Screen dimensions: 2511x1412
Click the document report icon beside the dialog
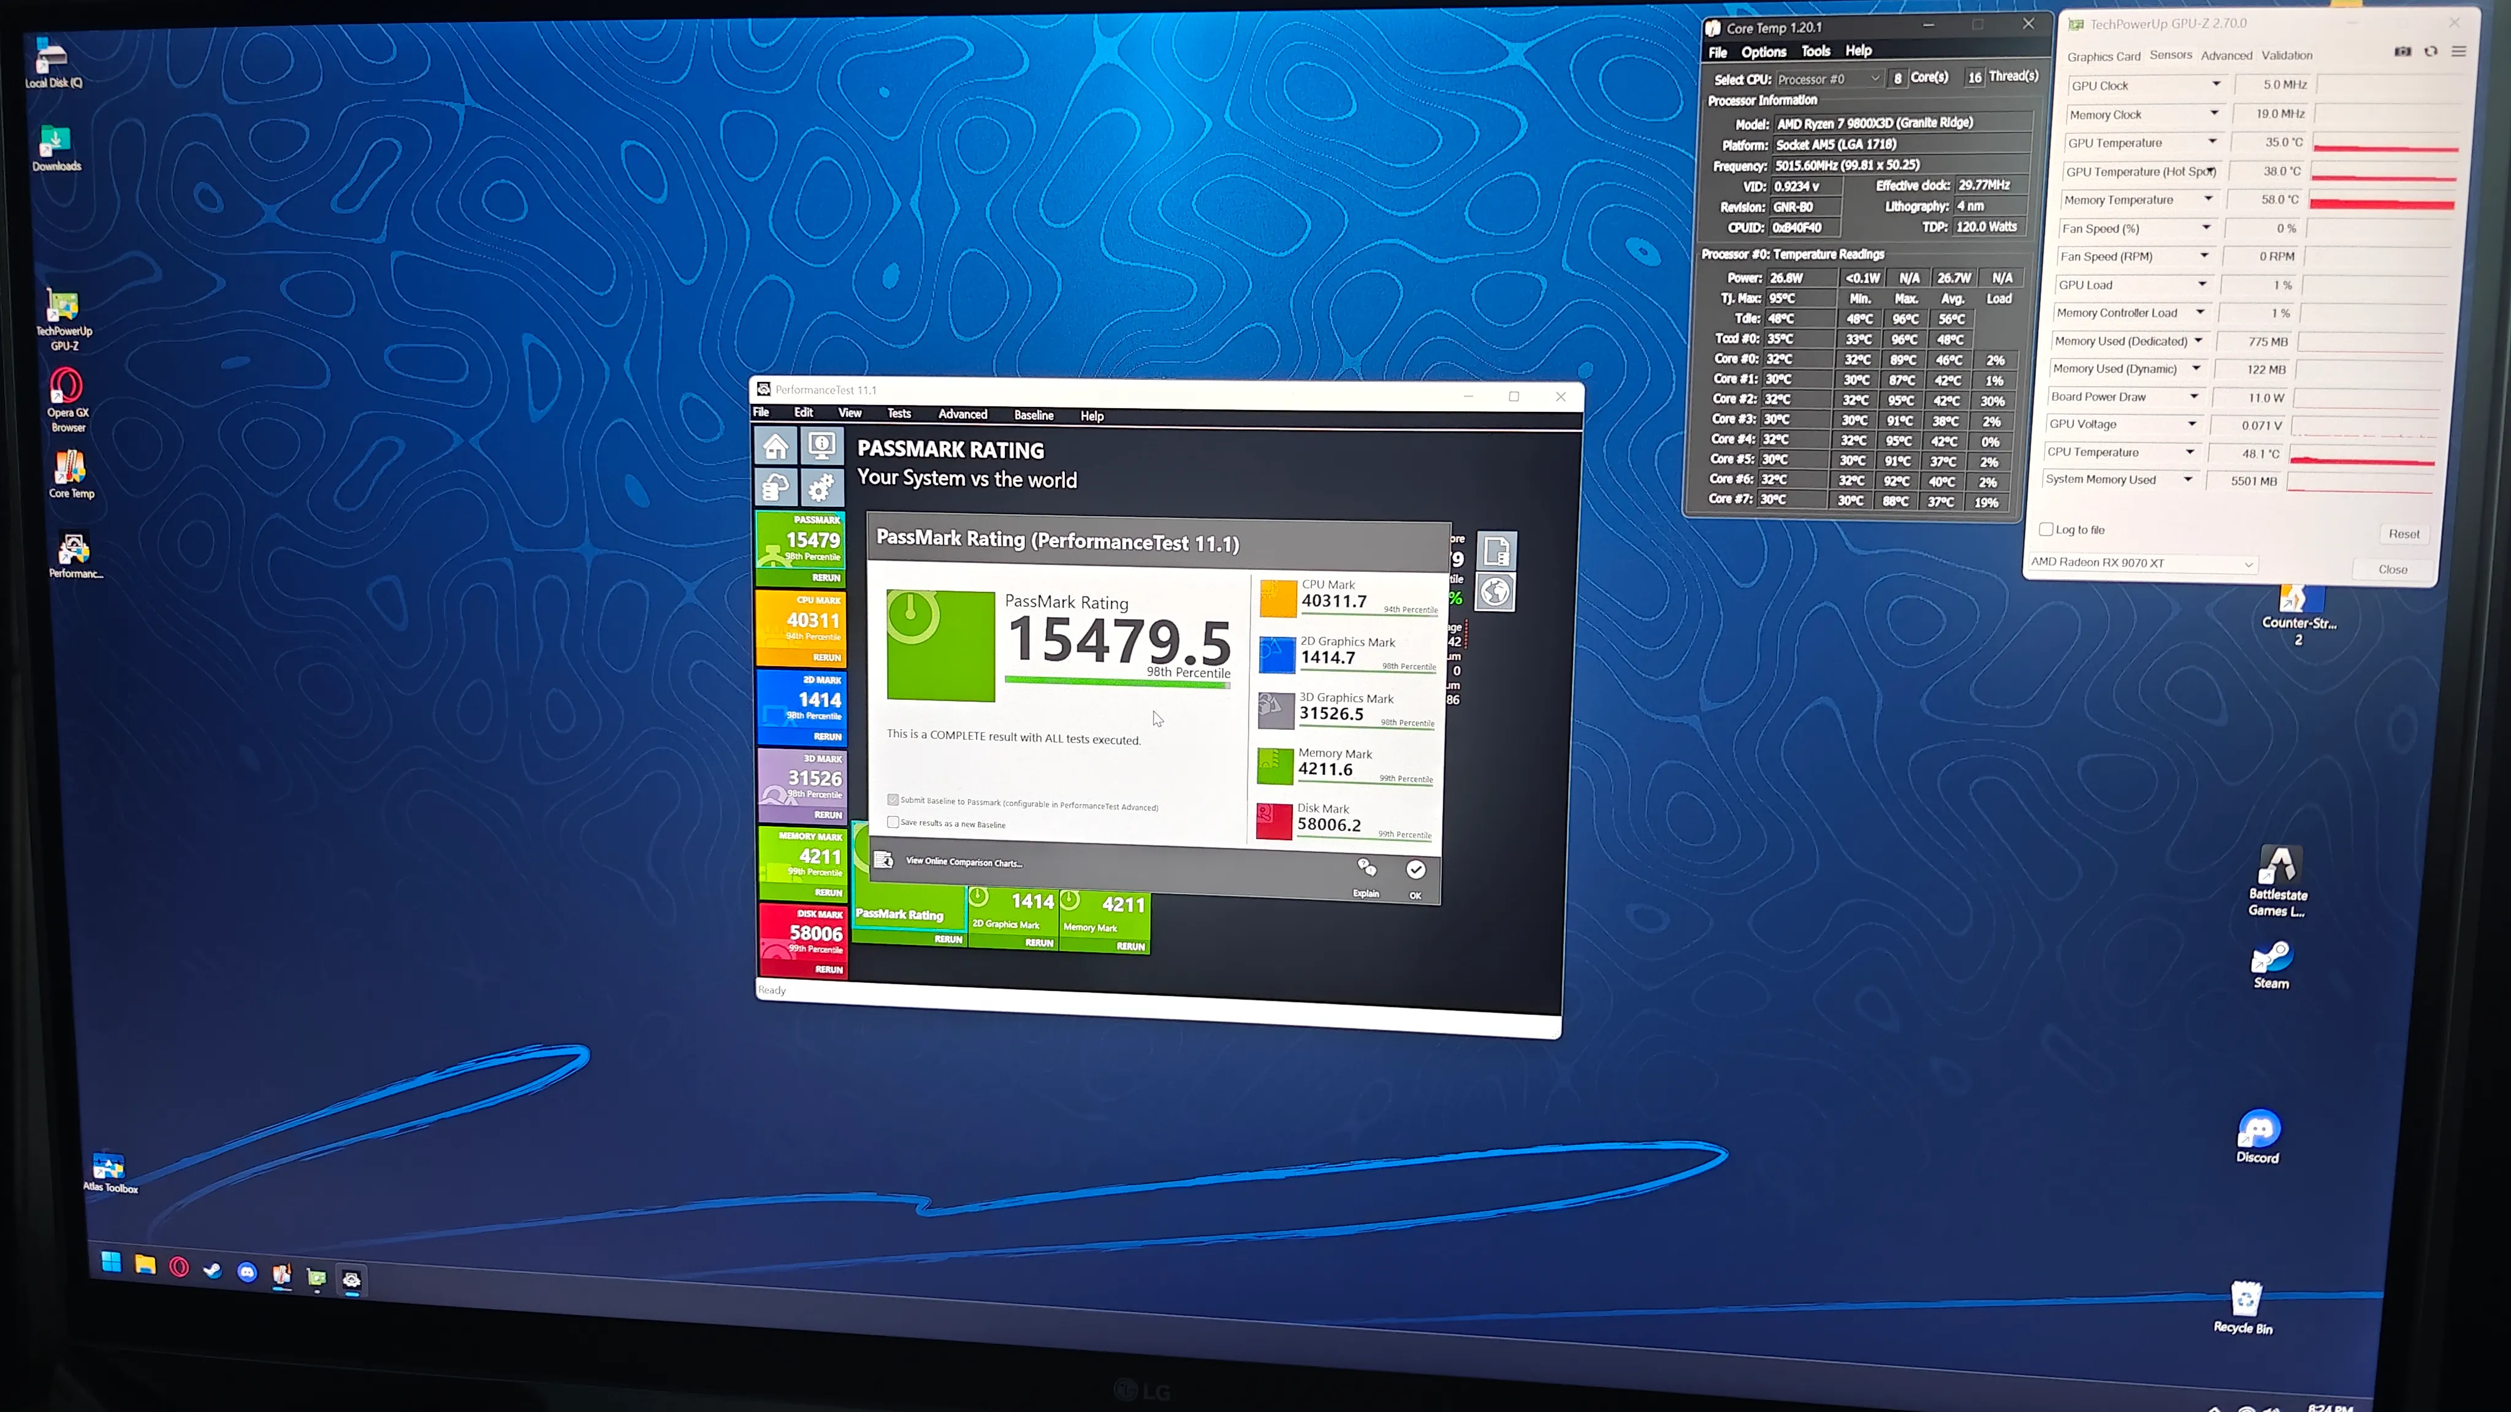[x=1496, y=550]
